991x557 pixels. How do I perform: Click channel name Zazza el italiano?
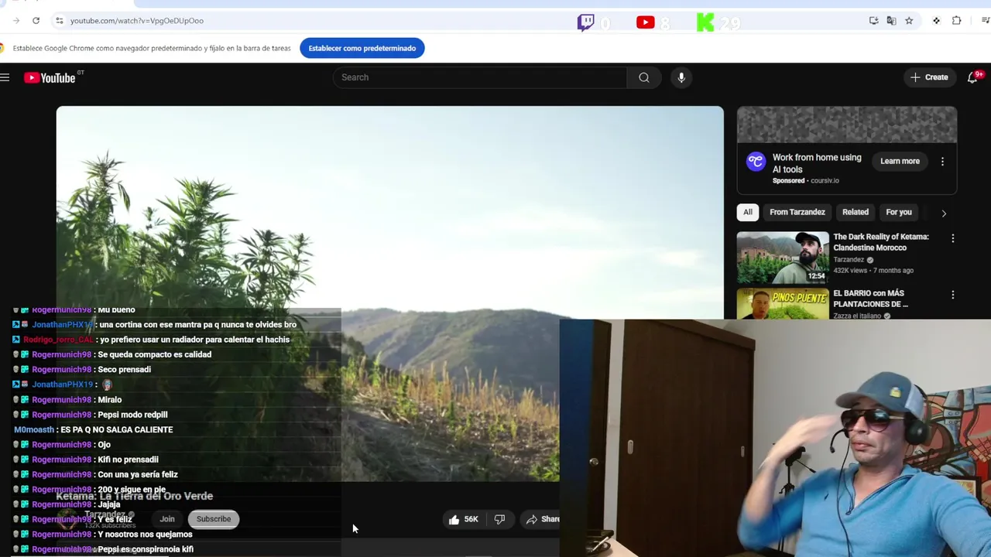pyautogui.click(x=859, y=316)
